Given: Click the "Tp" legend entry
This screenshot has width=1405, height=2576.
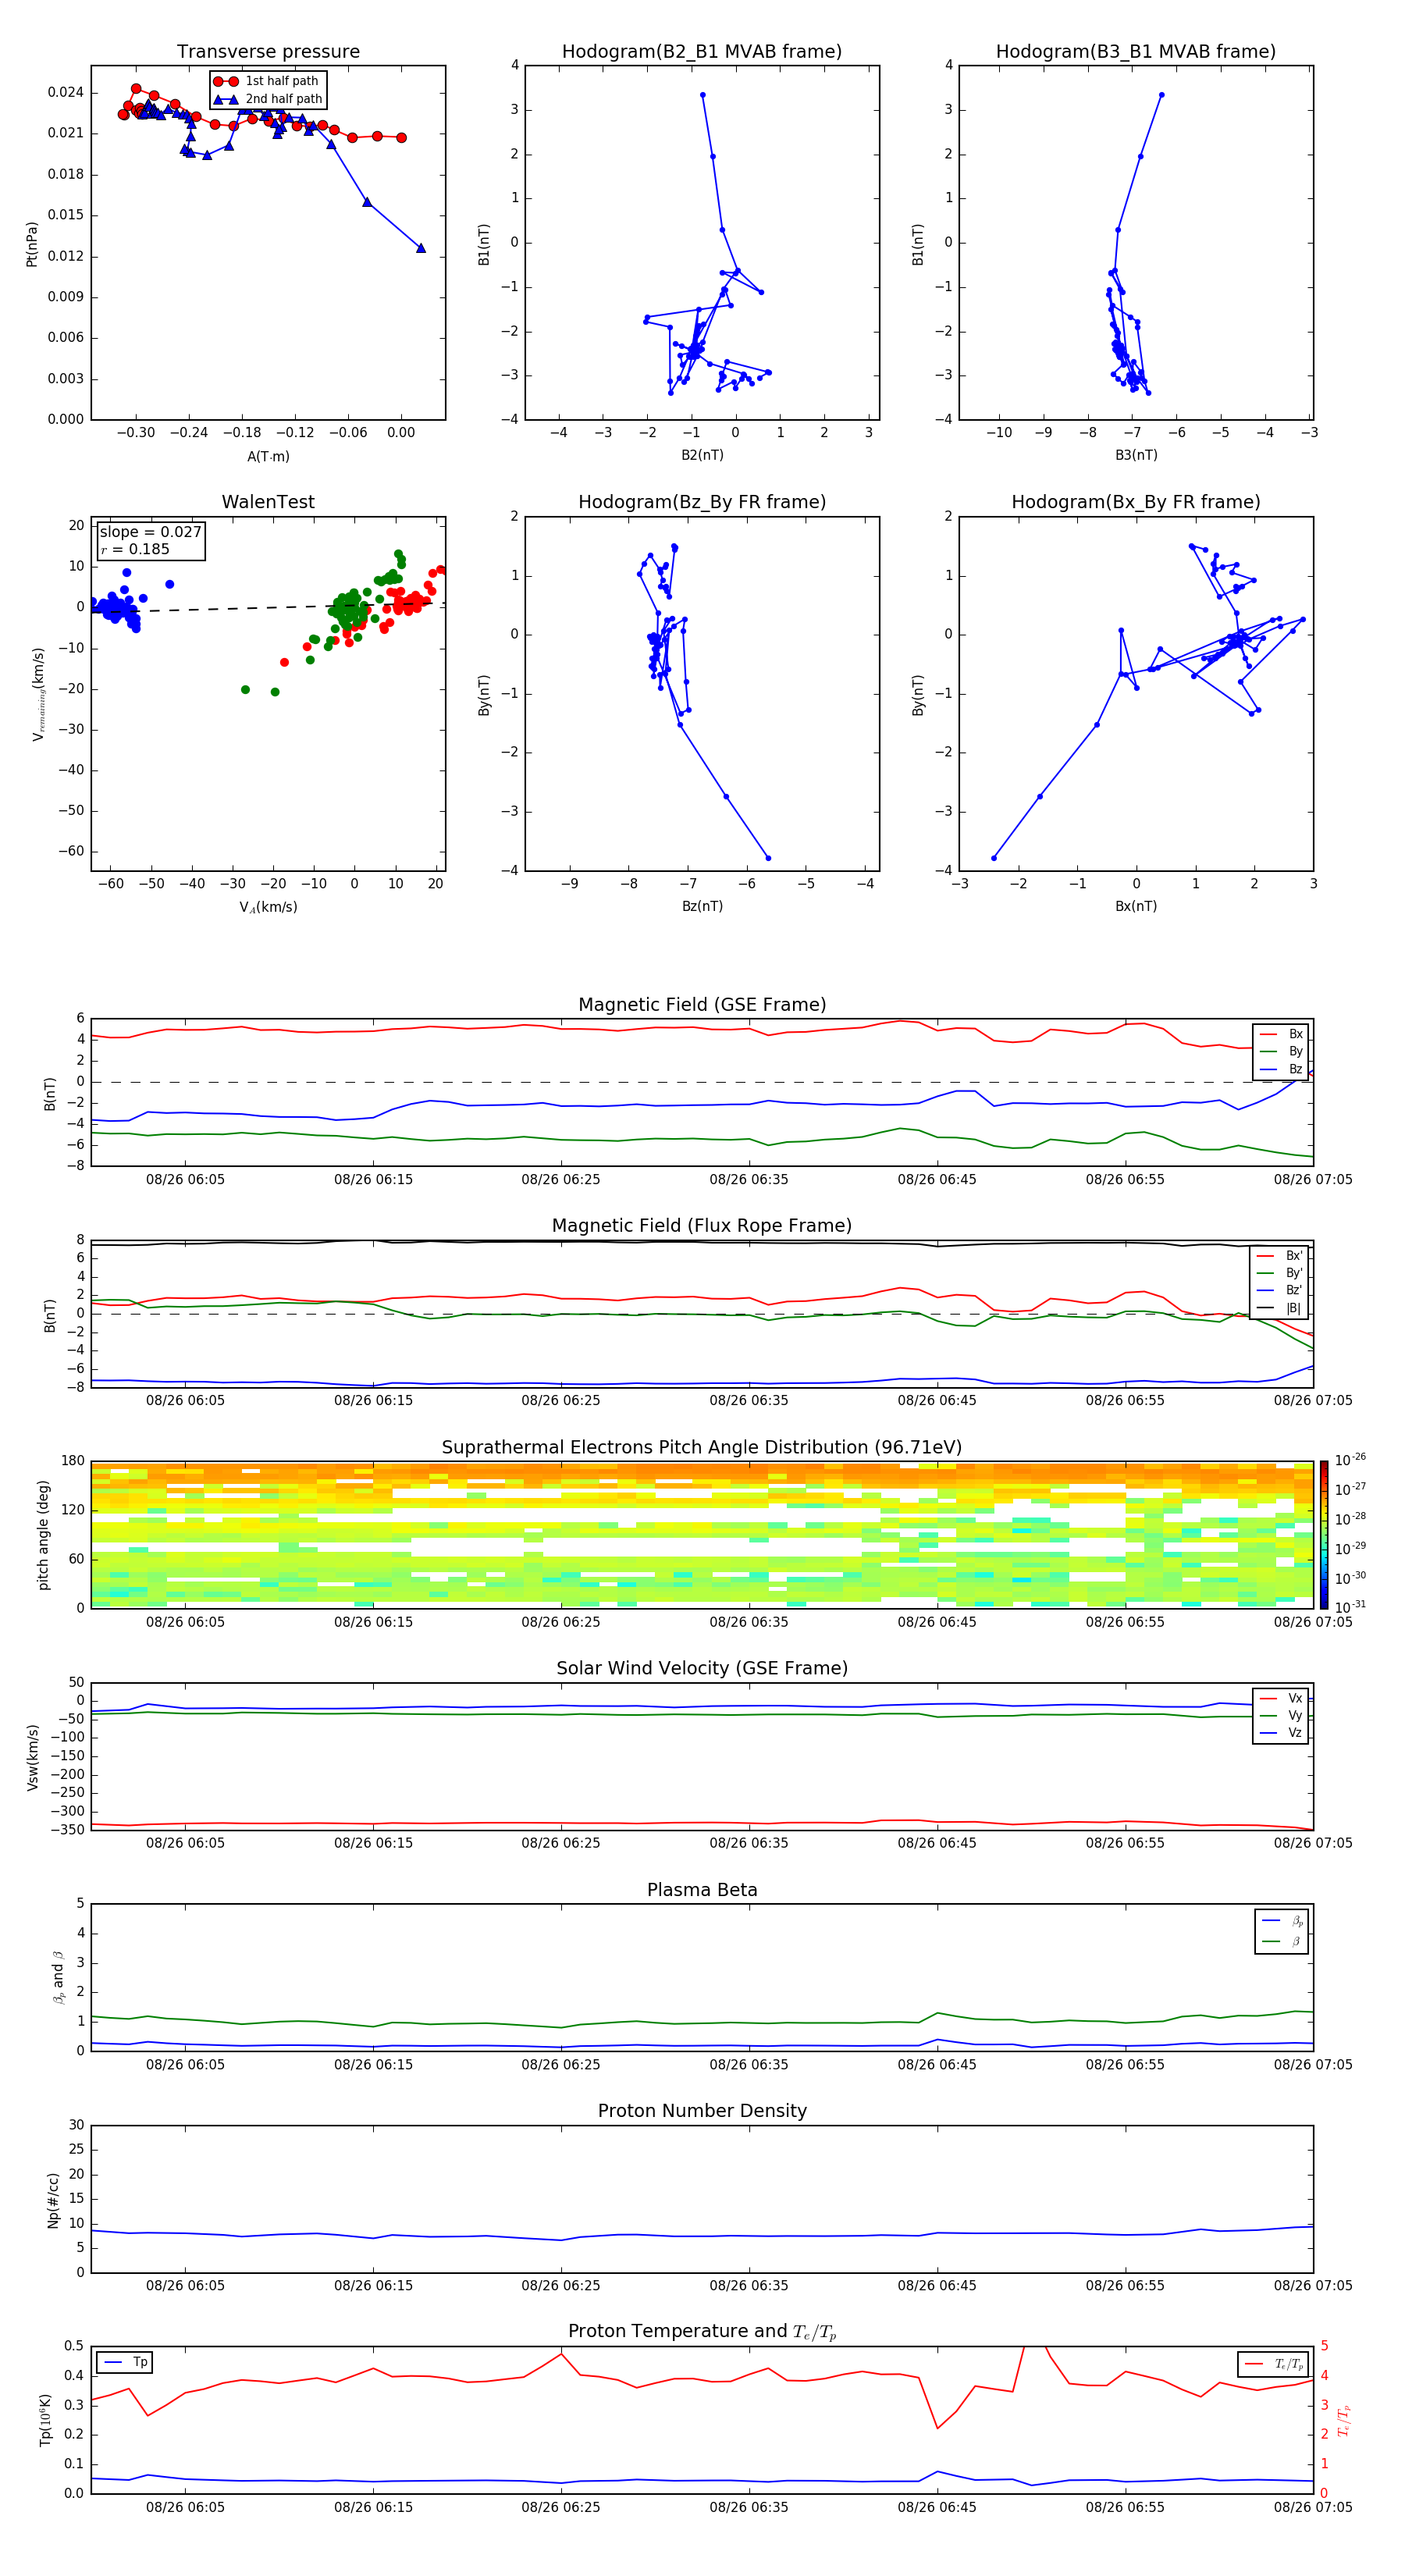Looking at the screenshot, I should 126,2362.
